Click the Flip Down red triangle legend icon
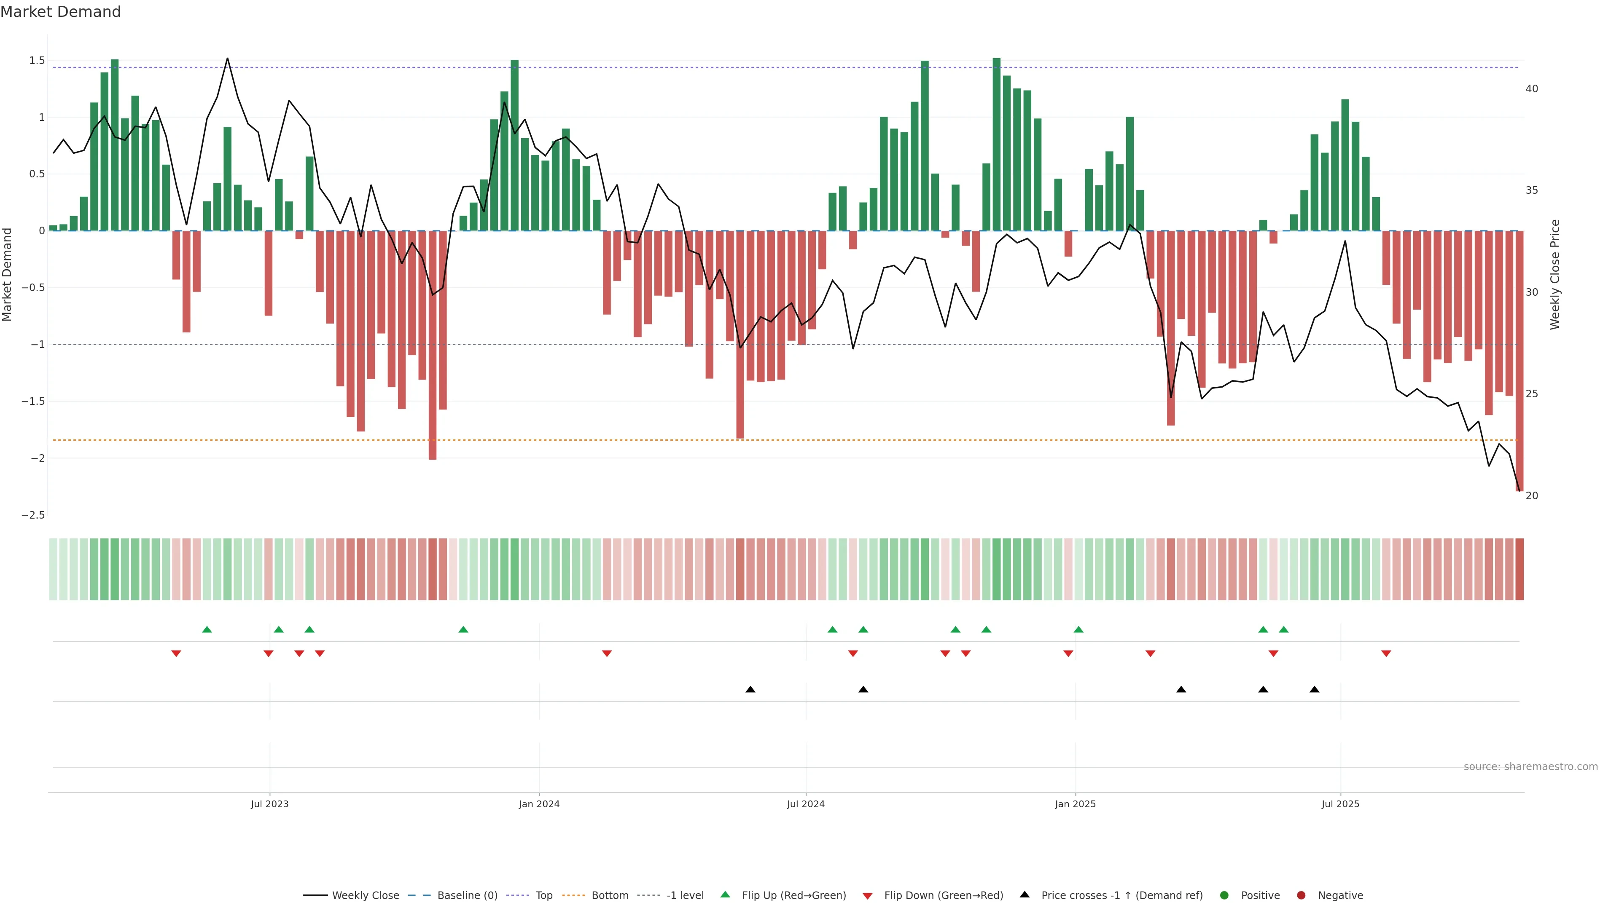The width and height of the screenshot is (1619, 910). pyautogui.click(x=867, y=896)
